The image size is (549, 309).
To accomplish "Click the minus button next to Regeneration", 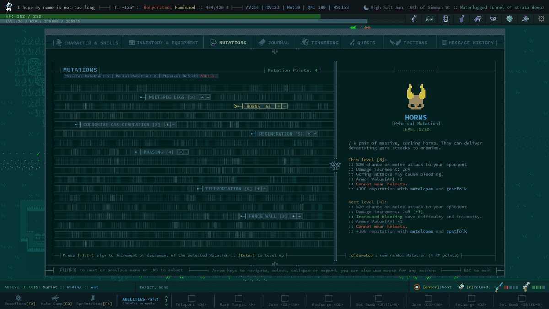I will tap(315, 134).
